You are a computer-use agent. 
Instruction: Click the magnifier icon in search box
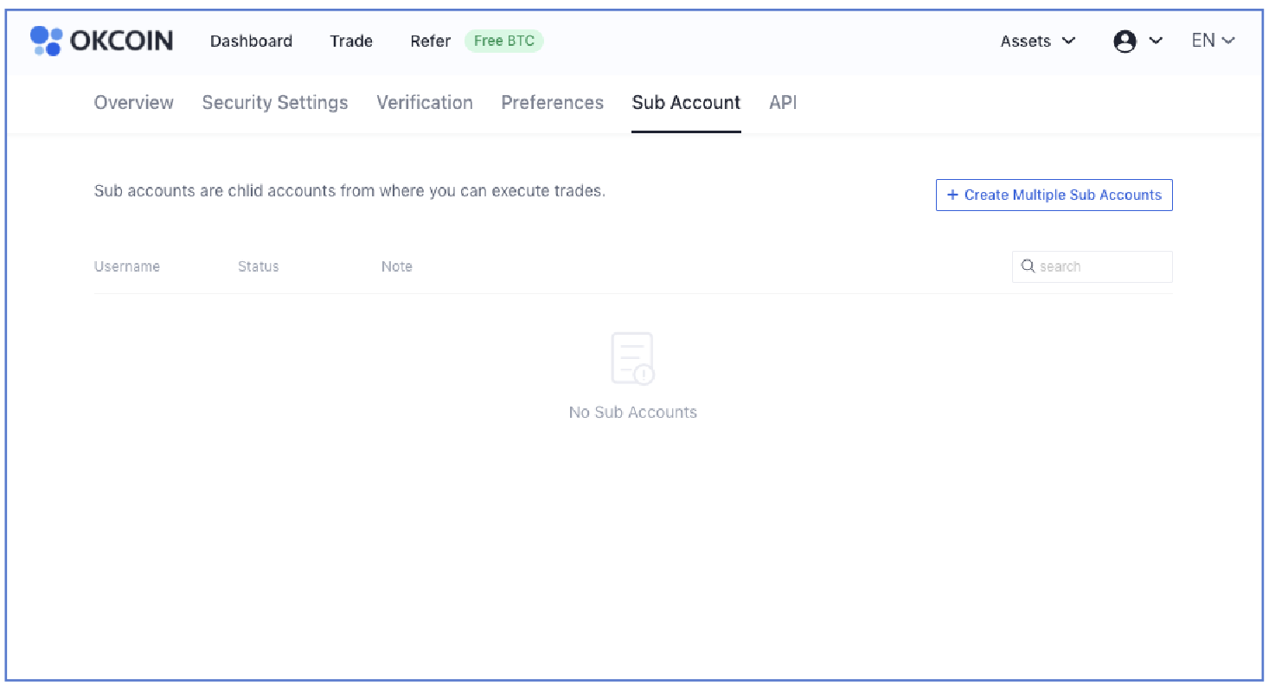click(1028, 266)
